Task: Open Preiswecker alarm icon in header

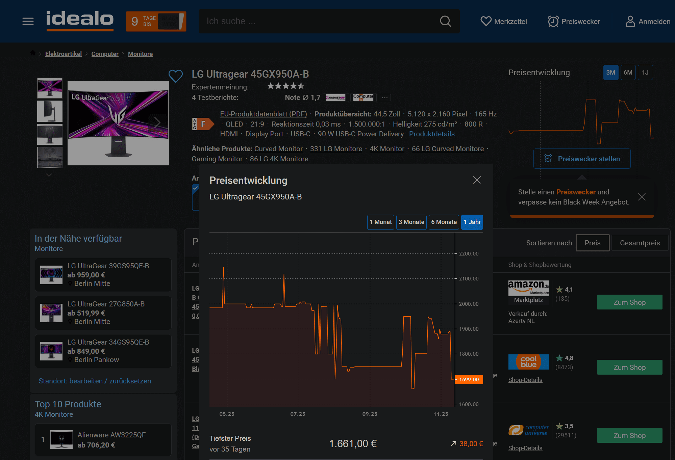Action: point(553,21)
